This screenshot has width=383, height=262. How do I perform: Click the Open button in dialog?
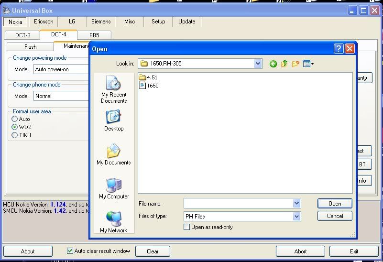(x=335, y=204)
